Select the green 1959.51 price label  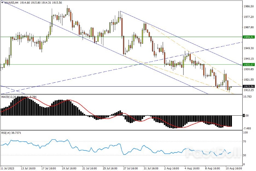[249, 37]
